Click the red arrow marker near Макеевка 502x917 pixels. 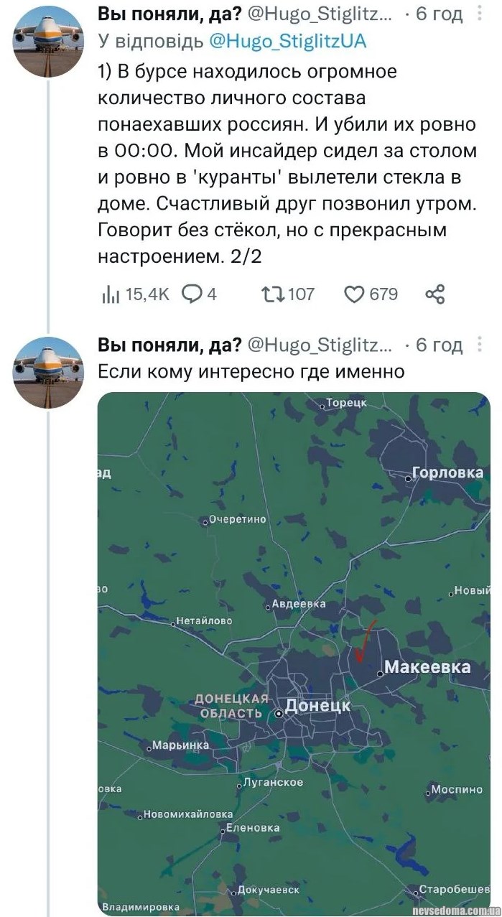[365, 641]
